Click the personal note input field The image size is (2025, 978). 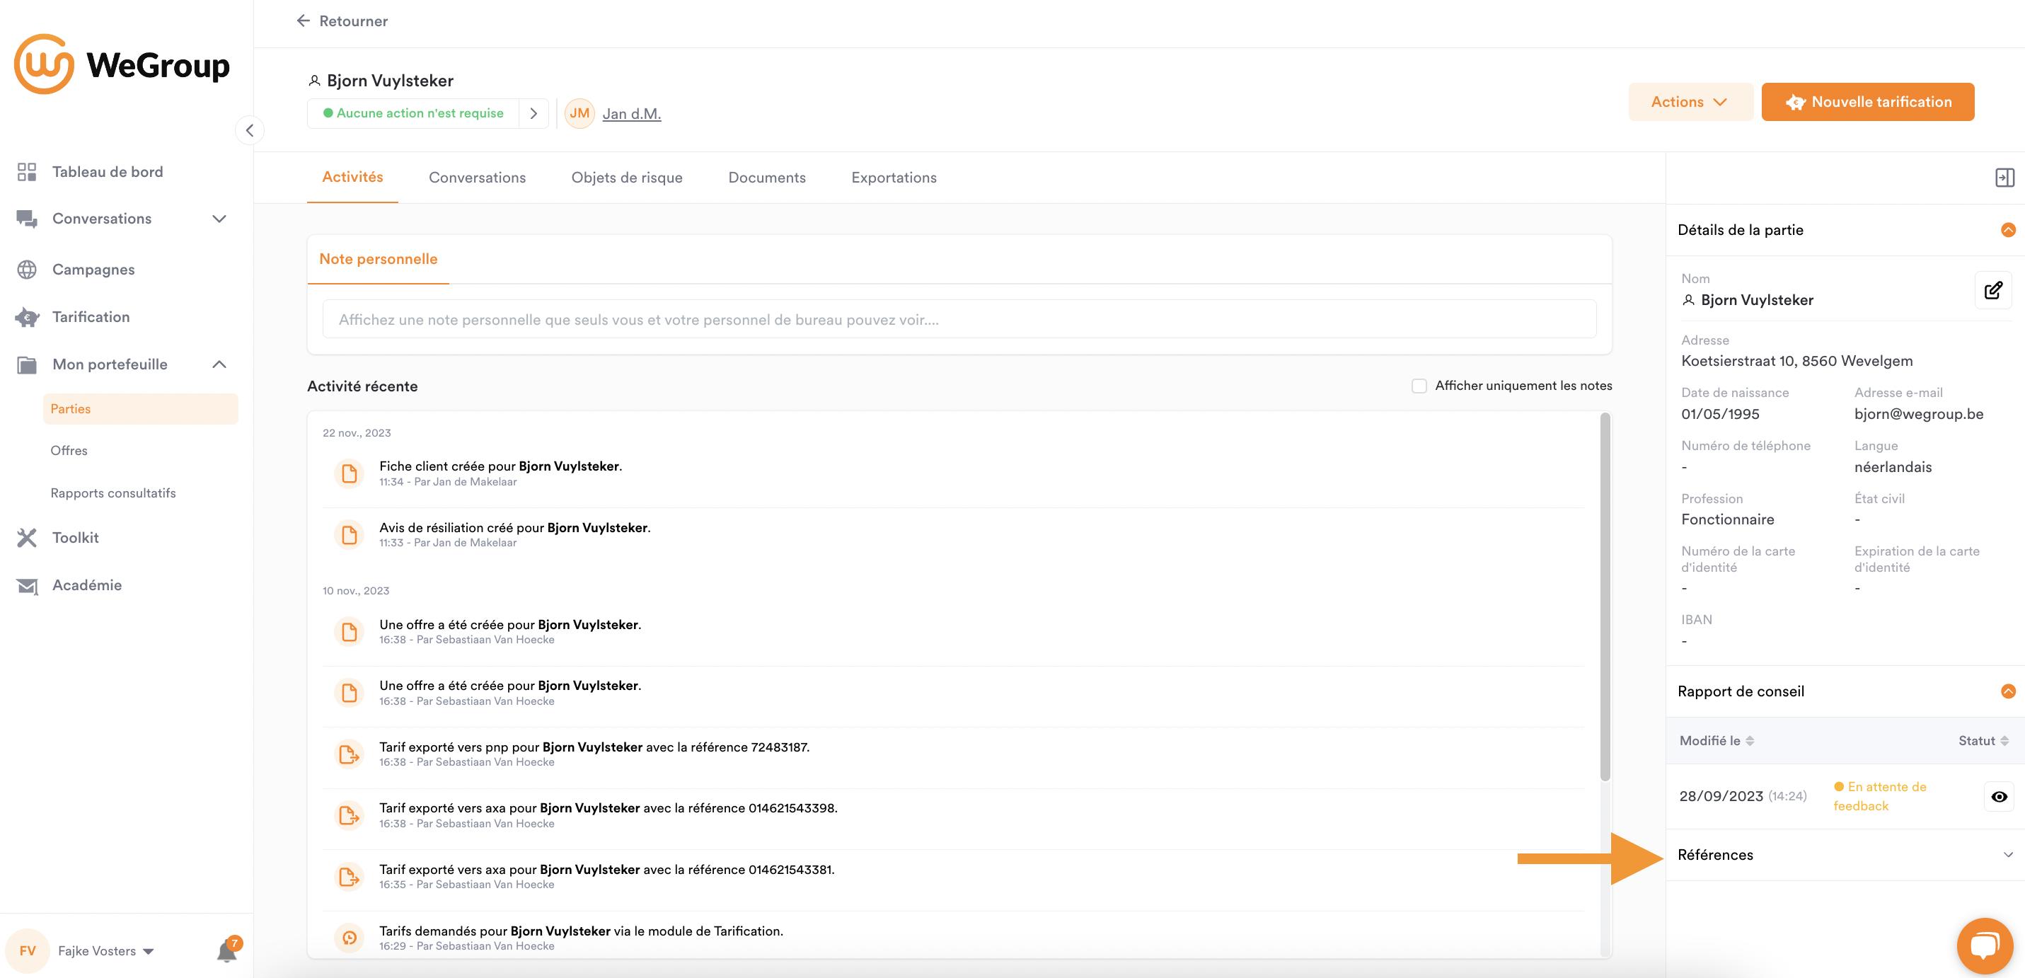959,319
